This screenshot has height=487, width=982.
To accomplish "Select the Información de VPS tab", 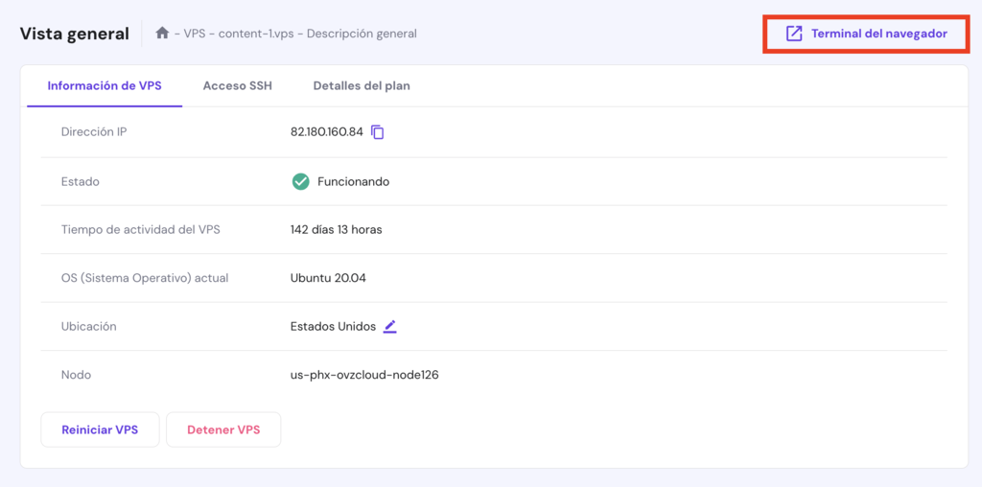I will tap(105, 85).
